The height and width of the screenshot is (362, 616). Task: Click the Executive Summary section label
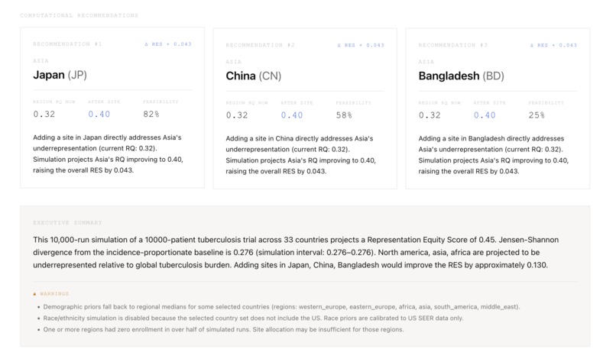tap(67, 222)
